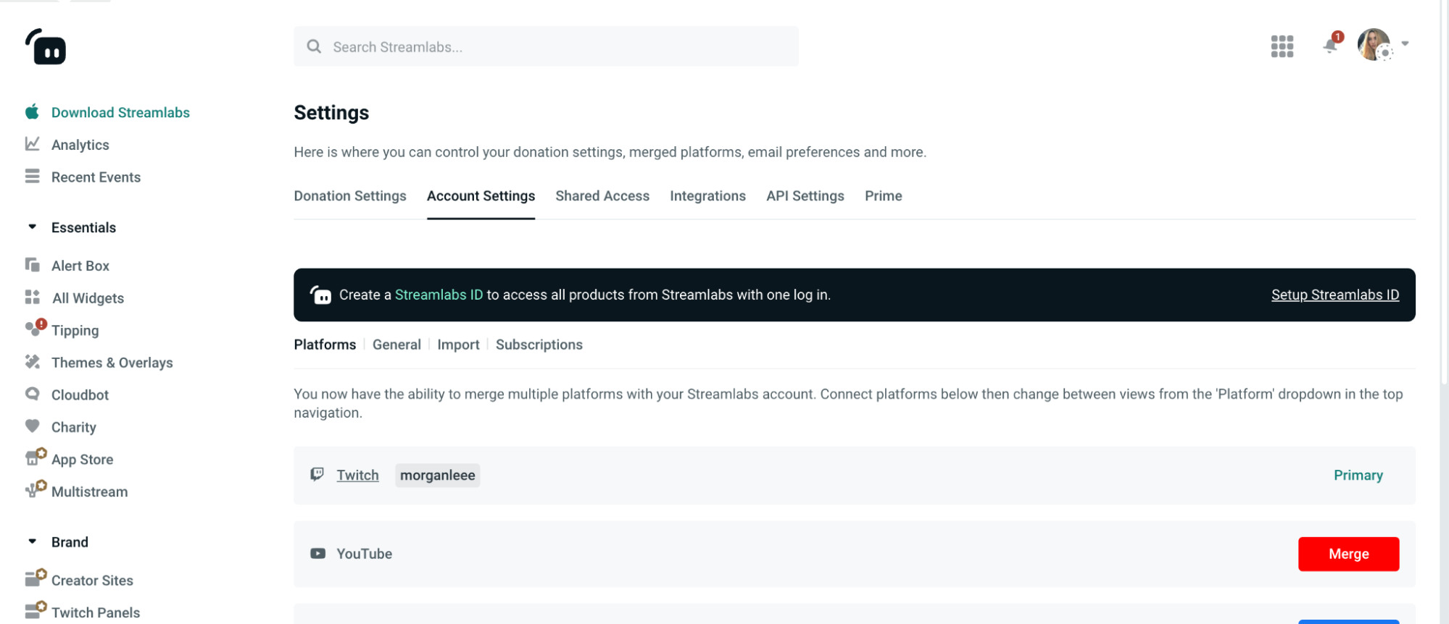Go to Cloudbot
The width and height of the screenshot is (1449, 624).
(x=80, y=395)
